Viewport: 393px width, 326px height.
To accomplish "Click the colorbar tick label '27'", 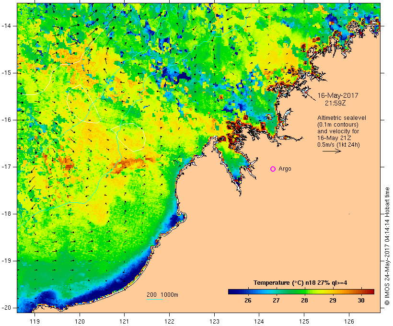I will pyautogui.click(x=276, y=301).
